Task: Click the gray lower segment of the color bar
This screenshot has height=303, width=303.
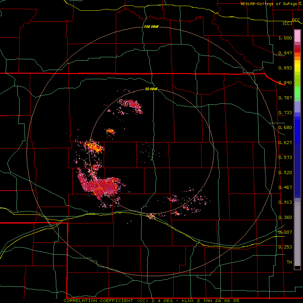Action: click(x=297, y=234)
